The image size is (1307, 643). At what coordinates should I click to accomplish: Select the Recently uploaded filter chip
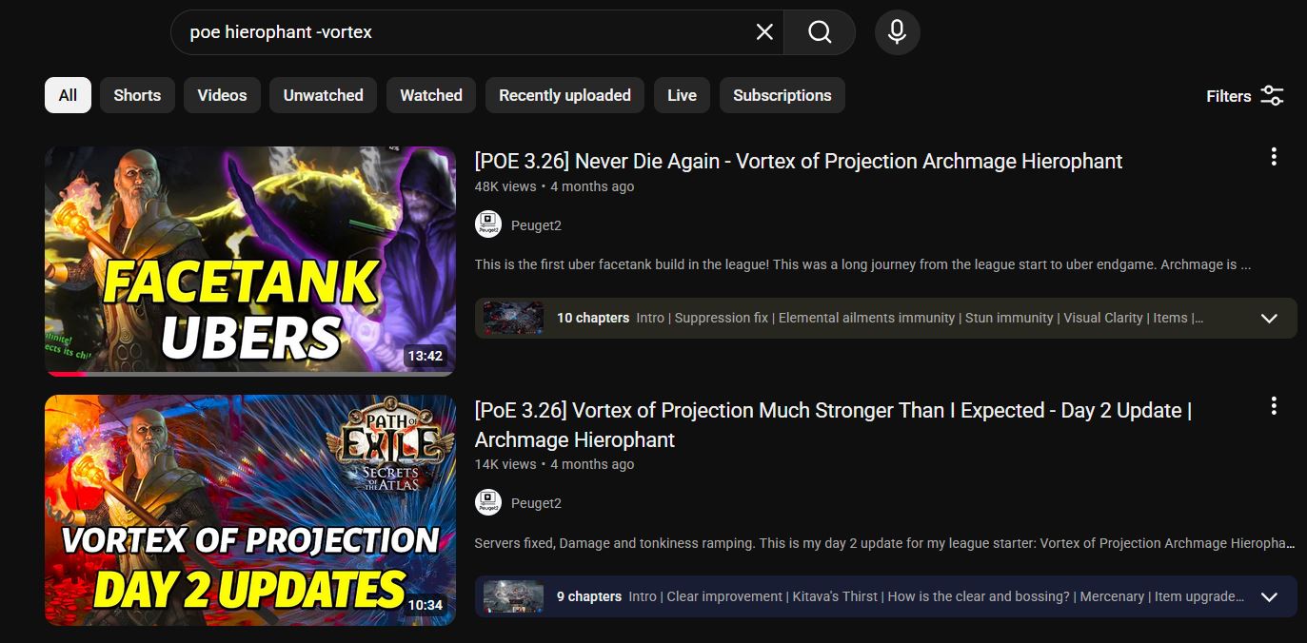pos(564,95)
